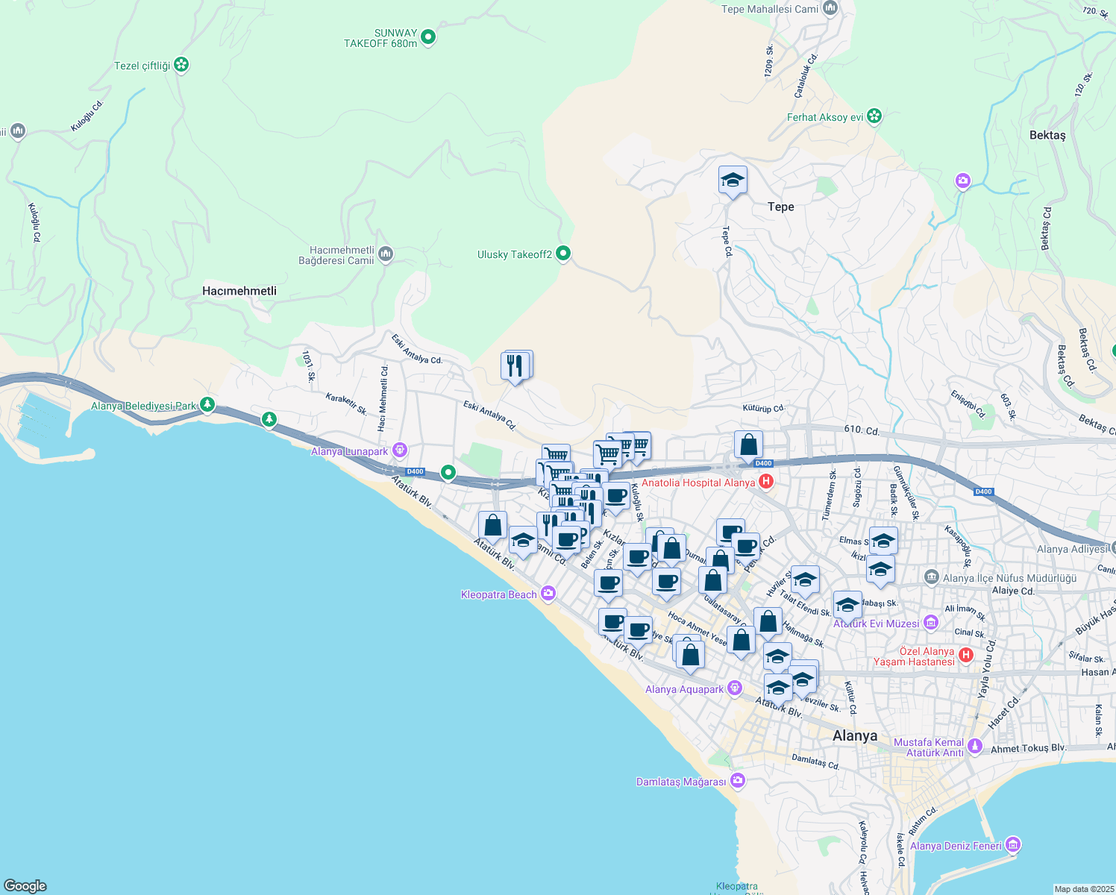Open Özel Alanya Yaşam Hastanesi H marker
The image size is (1116, 895).
tap(965, 656)
